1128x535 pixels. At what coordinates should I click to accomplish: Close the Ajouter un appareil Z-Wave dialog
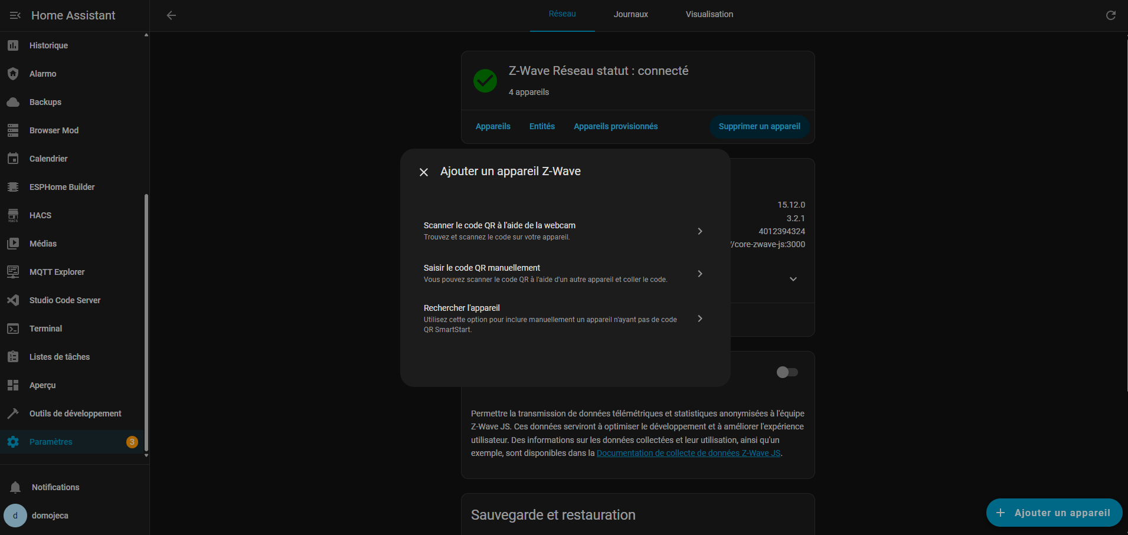pos(423,172)
